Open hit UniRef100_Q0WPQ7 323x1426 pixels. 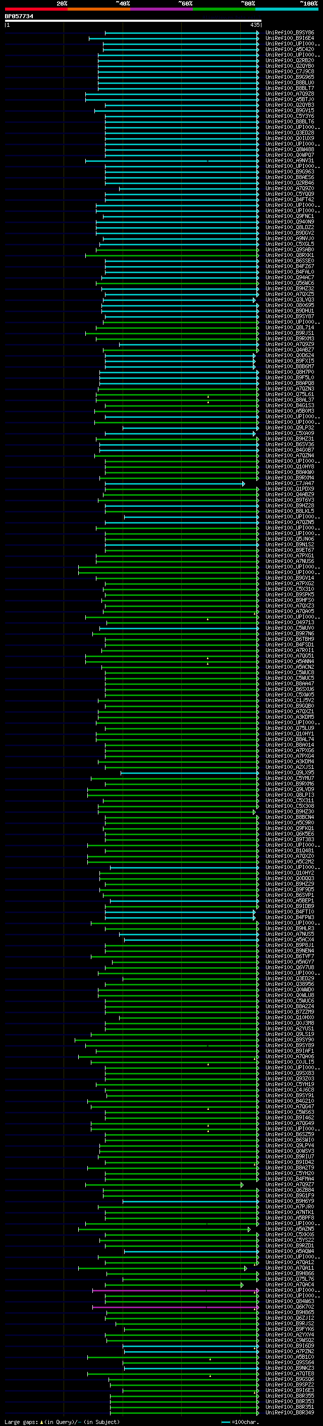point(289,155)
